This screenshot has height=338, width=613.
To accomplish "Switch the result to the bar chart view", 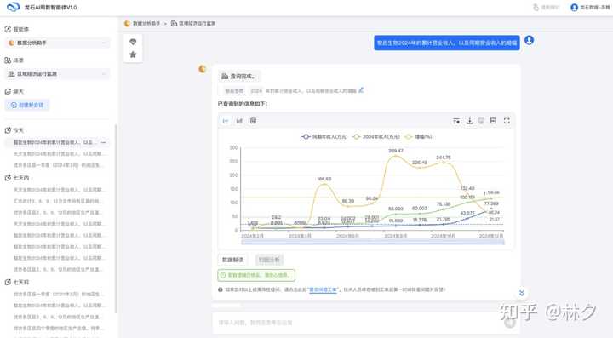I will click(239, 121).
